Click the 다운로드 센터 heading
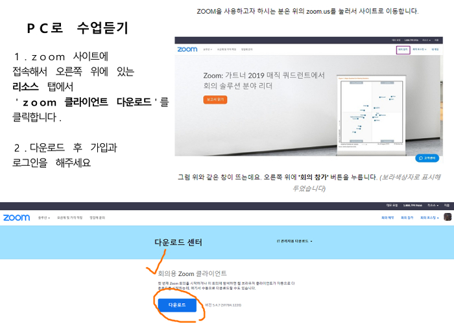 point(178,242)
